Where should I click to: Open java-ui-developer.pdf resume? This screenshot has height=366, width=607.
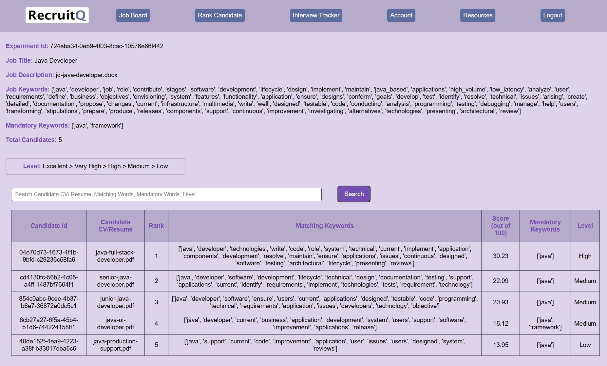pyautogui.click(x=115, y=323)
